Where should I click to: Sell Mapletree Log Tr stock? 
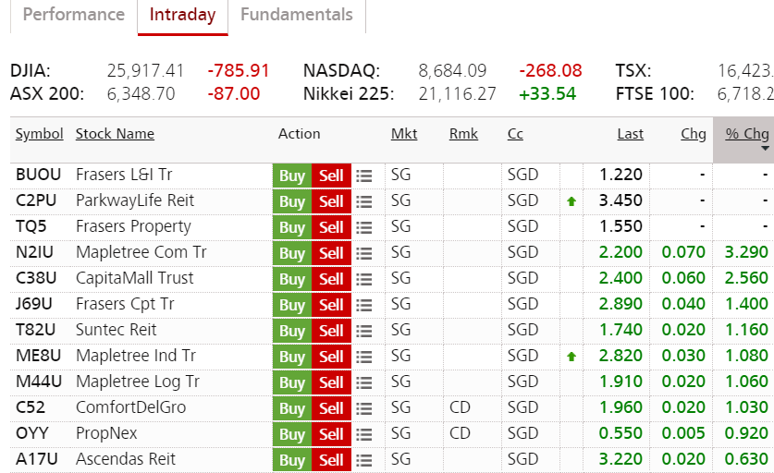(331, 382)
